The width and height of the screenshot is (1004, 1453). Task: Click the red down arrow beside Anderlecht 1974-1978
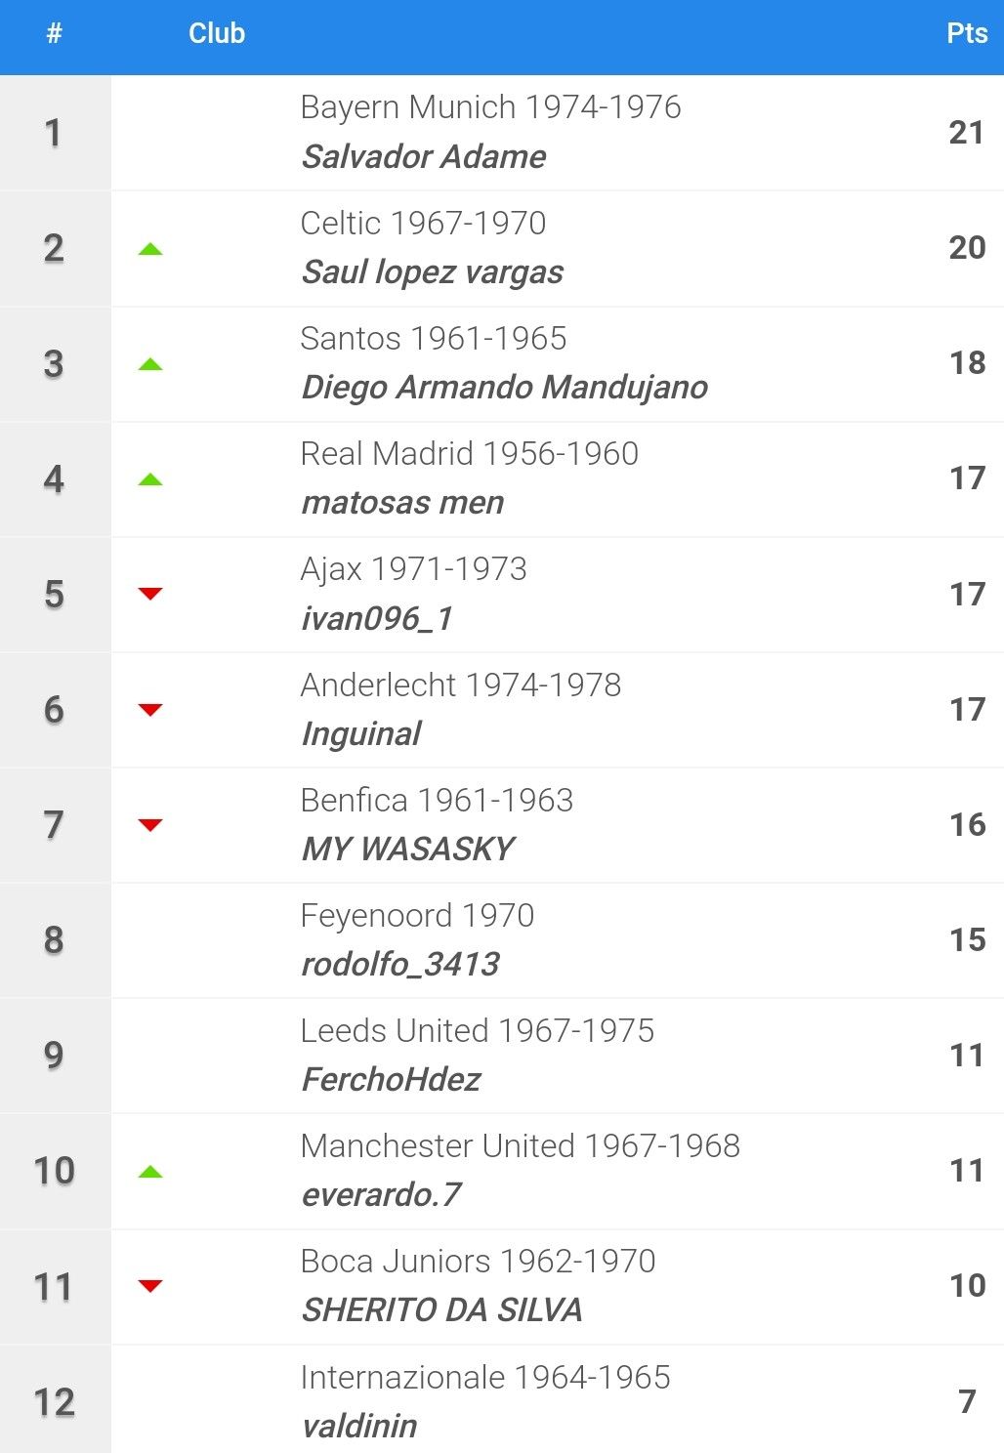(x=150, y=709)
